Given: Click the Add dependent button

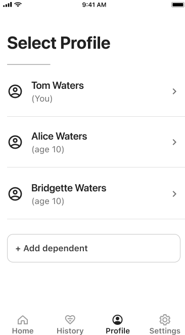Looking at the screenshot, I should [x=94, y=248].
